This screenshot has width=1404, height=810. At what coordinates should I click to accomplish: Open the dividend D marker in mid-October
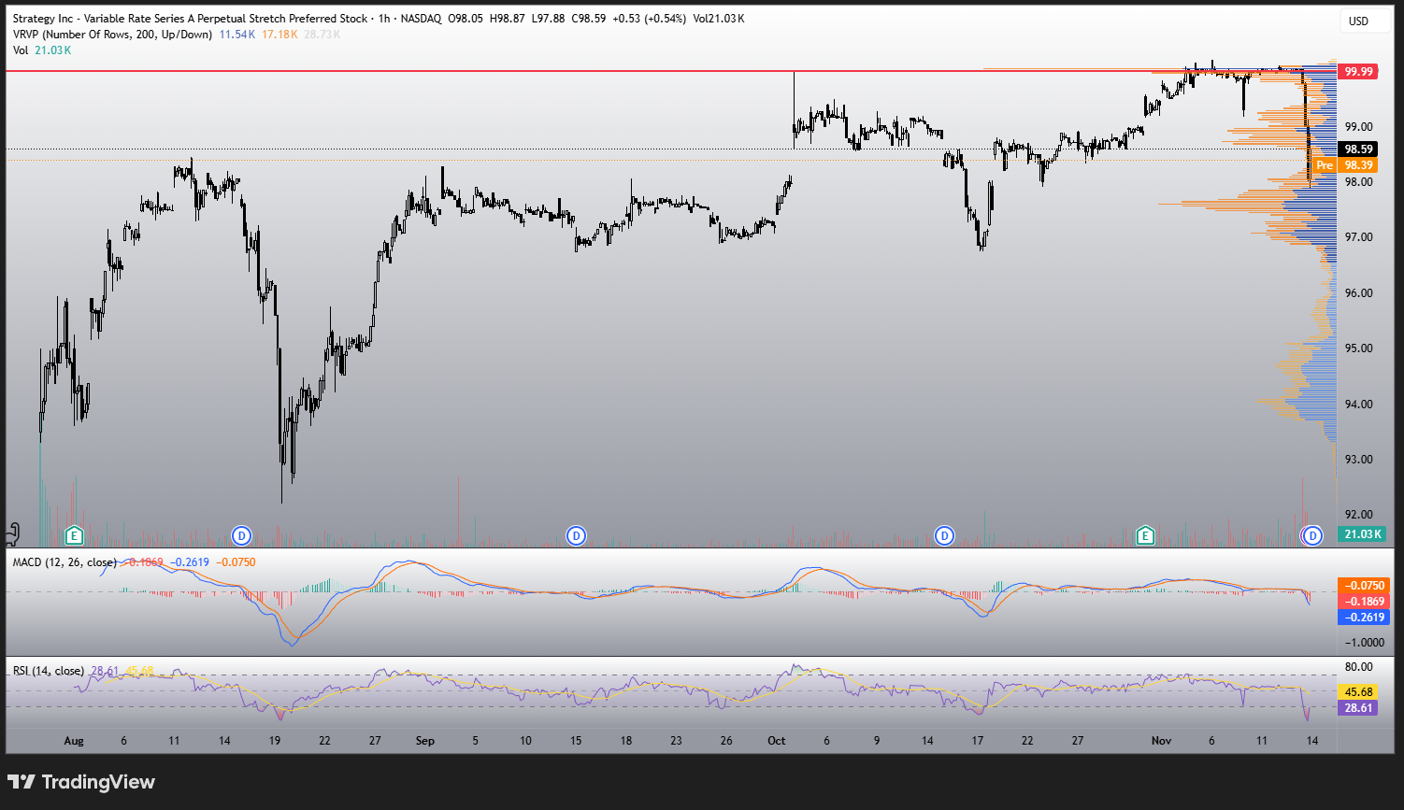point(945,535)
